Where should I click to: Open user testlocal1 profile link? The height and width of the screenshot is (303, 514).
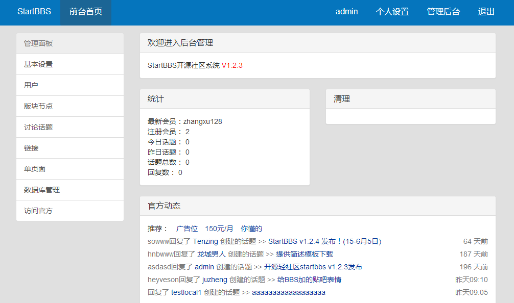[186, 292]
